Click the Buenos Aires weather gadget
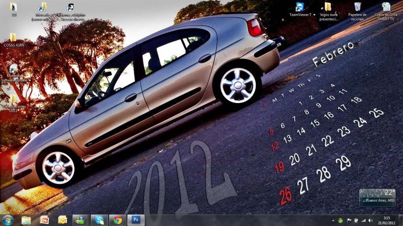 click(x=377, y=197)
